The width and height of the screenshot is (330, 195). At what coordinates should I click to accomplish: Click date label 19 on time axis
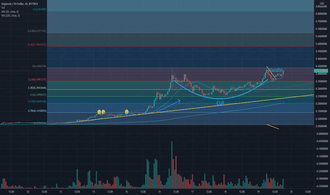(258, 192)
